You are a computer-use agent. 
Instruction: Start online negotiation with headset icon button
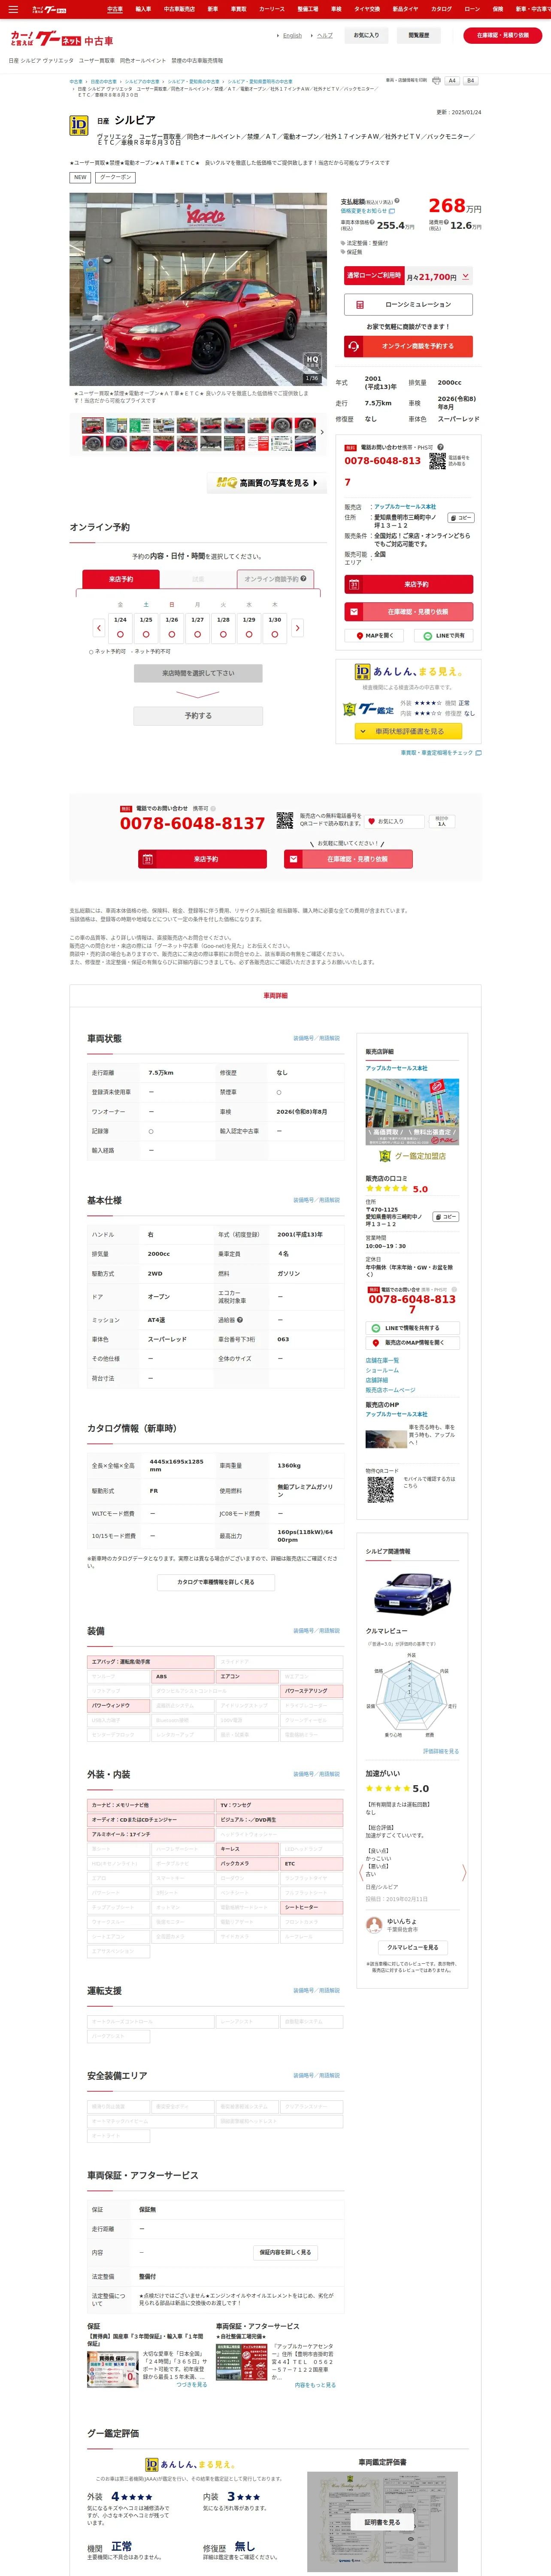click(x=409, y=346)
